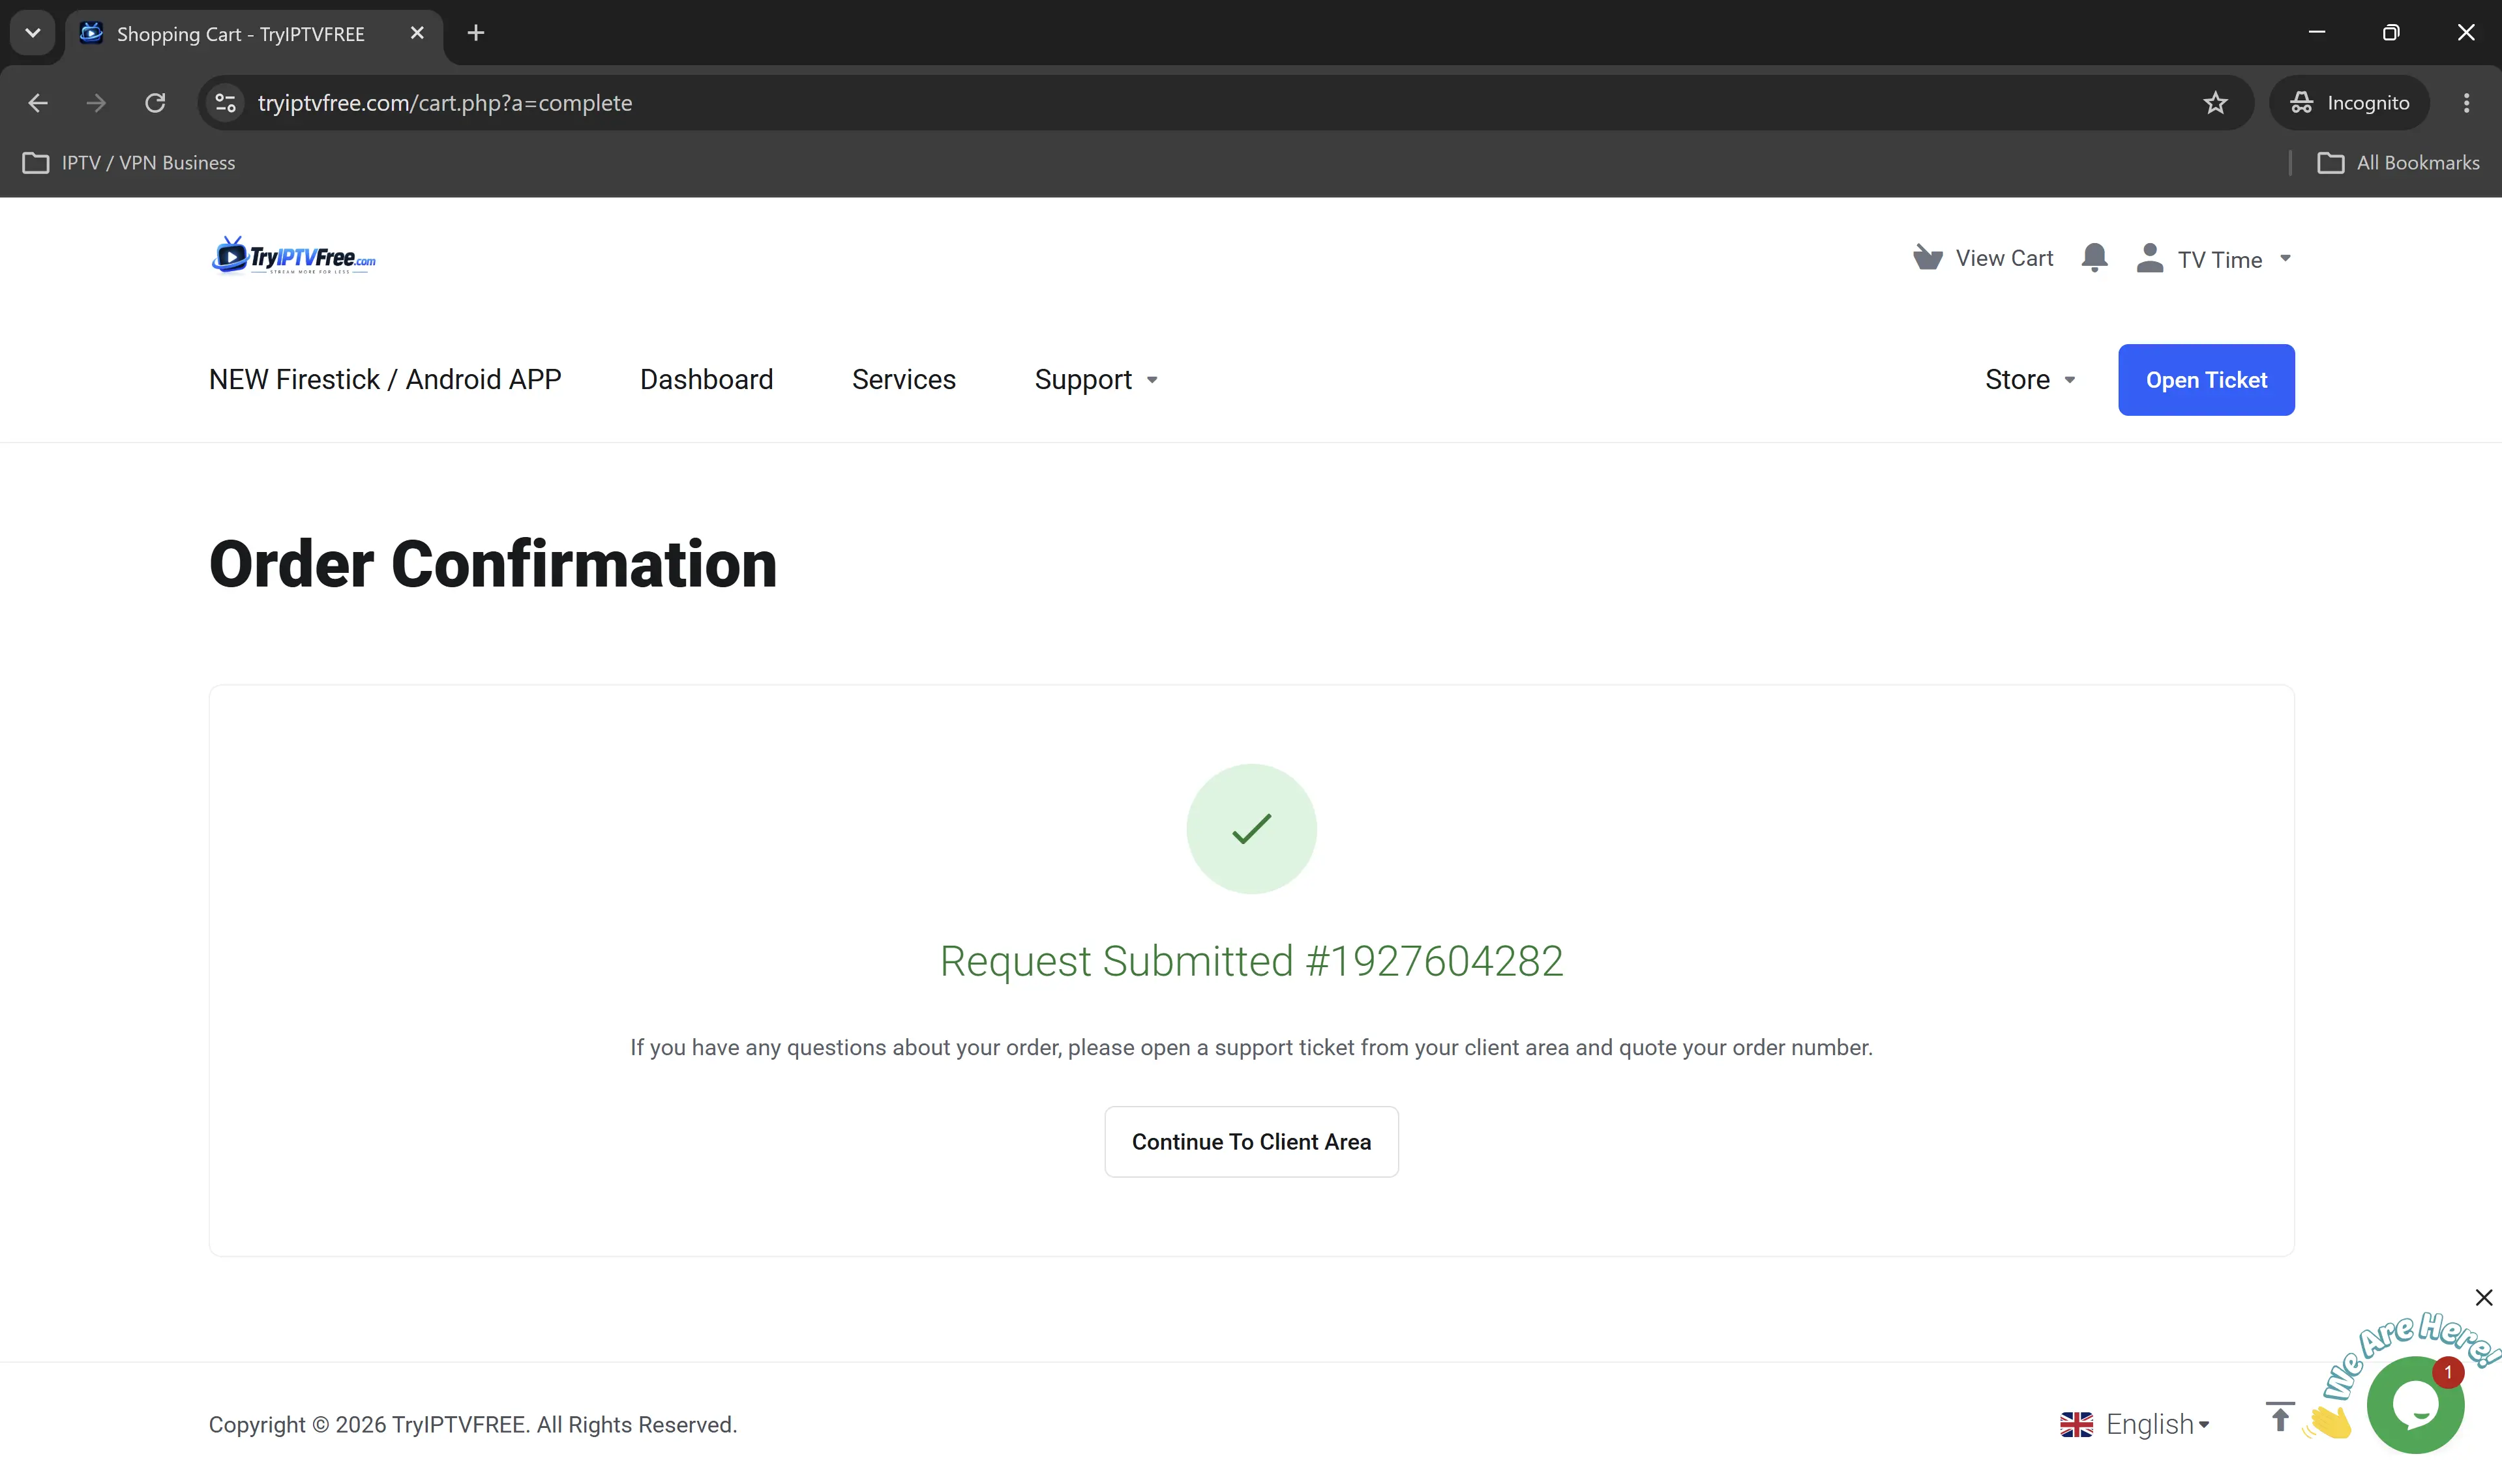Click the scroll-to-top arrow icon
The width and height of the screenshot is (2502, 1484).
2280,1417
